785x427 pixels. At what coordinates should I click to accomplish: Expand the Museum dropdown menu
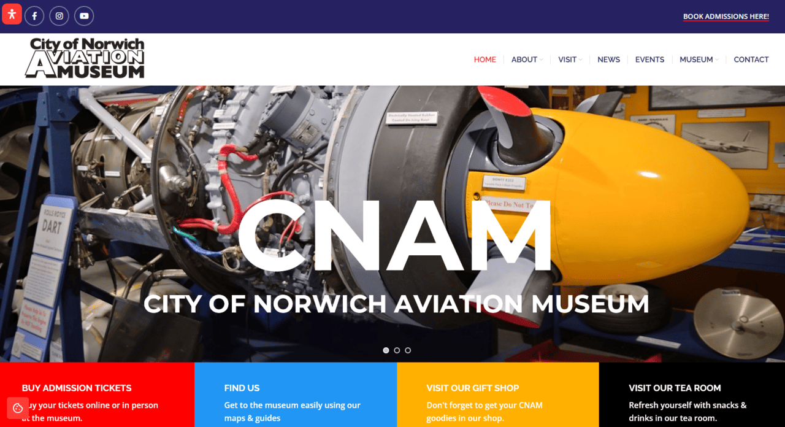tap(699, 60)
